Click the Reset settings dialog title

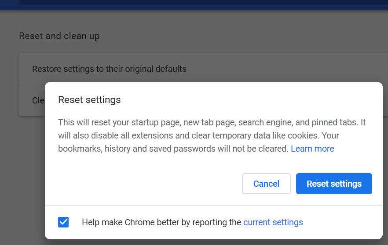[x=89, y=100]
